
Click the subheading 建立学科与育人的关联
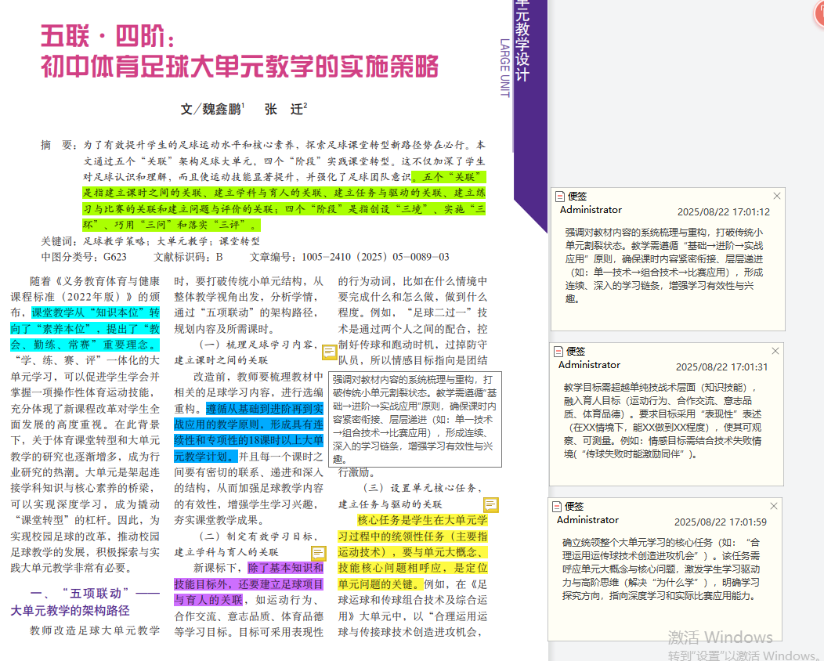click(226, 552)
